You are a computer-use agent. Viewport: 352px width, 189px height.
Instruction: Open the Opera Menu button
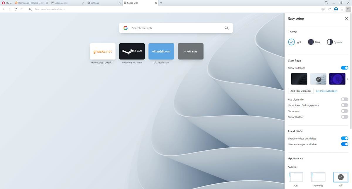pyautogui.click(x=7, y=3)
